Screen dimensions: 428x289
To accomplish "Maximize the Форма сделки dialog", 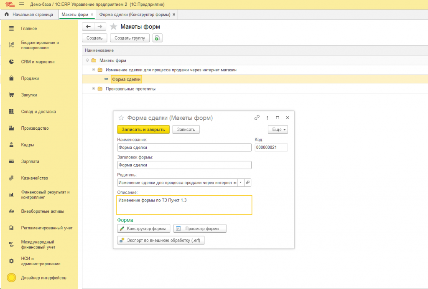I will point(278,118).
